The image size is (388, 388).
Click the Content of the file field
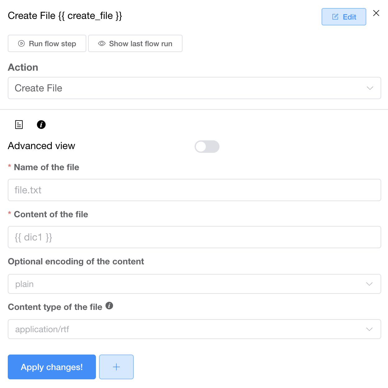(x=194, y=237)
